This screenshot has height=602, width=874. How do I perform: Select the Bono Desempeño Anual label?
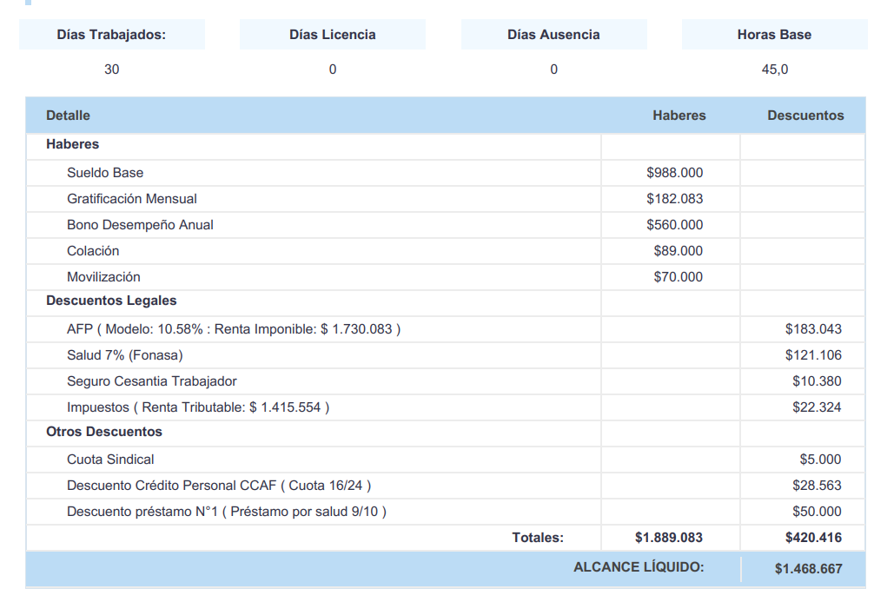coord(140,225)
